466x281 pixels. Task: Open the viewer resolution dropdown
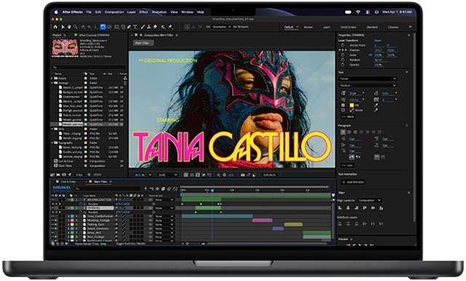168,175
